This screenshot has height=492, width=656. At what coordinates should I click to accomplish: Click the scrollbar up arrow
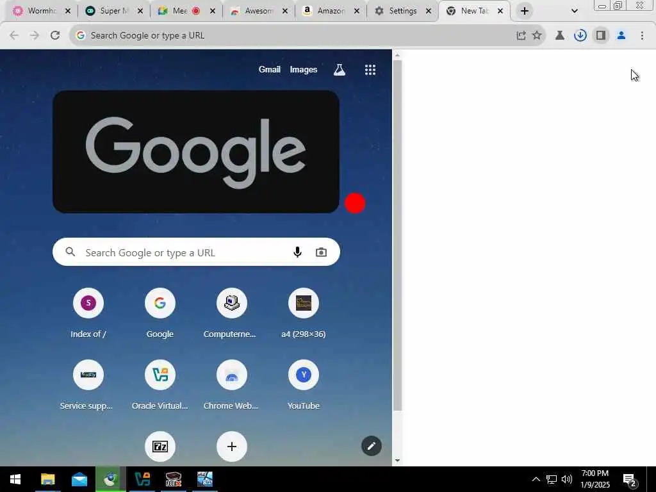pyautogui.click(x=397, y=55)
